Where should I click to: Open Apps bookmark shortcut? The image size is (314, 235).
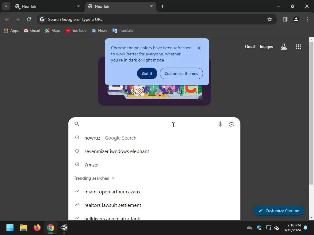(11, 31)
